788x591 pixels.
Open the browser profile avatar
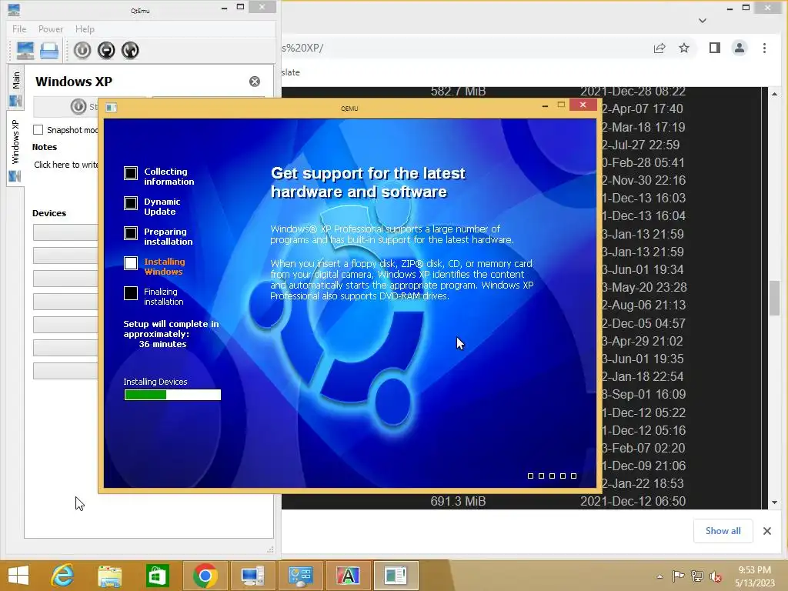[740, 48]
